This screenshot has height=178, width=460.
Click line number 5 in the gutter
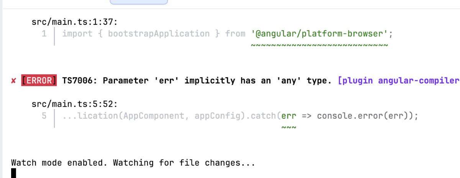pyautogui.click(x=44, y=115)
